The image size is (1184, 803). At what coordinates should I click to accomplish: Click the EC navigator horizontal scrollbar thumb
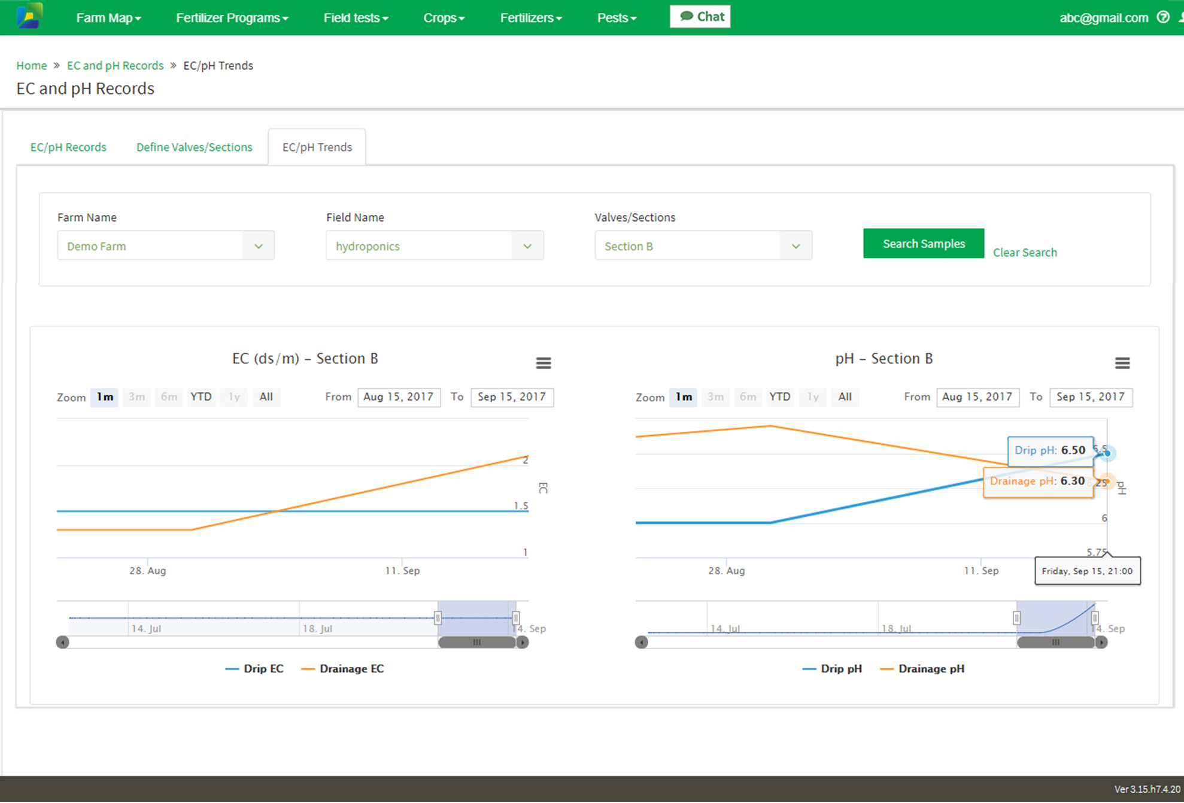click(477, 643)
